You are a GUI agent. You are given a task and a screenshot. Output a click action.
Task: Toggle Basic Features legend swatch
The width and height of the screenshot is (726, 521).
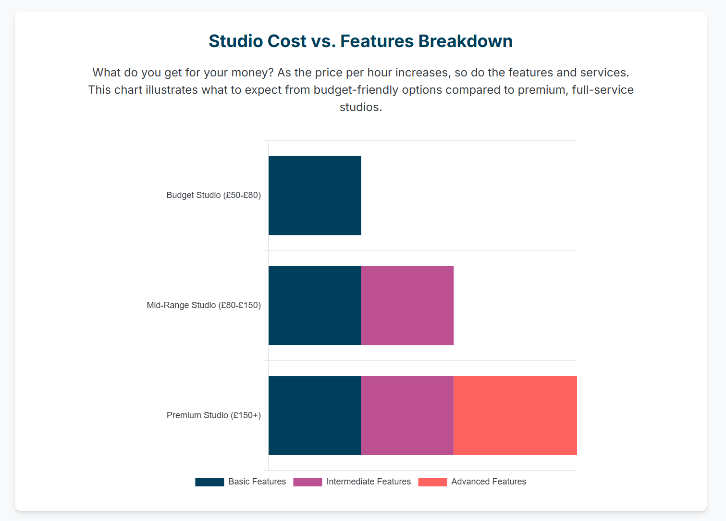coord(209,482)
